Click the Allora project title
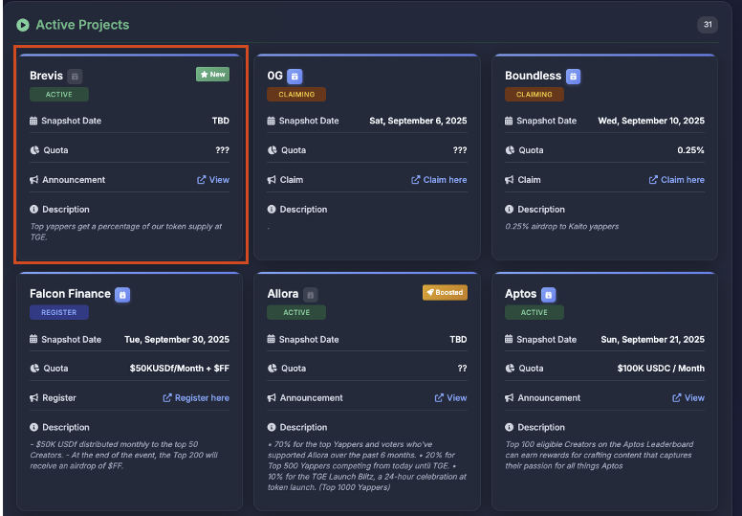 tap(283, 294)
